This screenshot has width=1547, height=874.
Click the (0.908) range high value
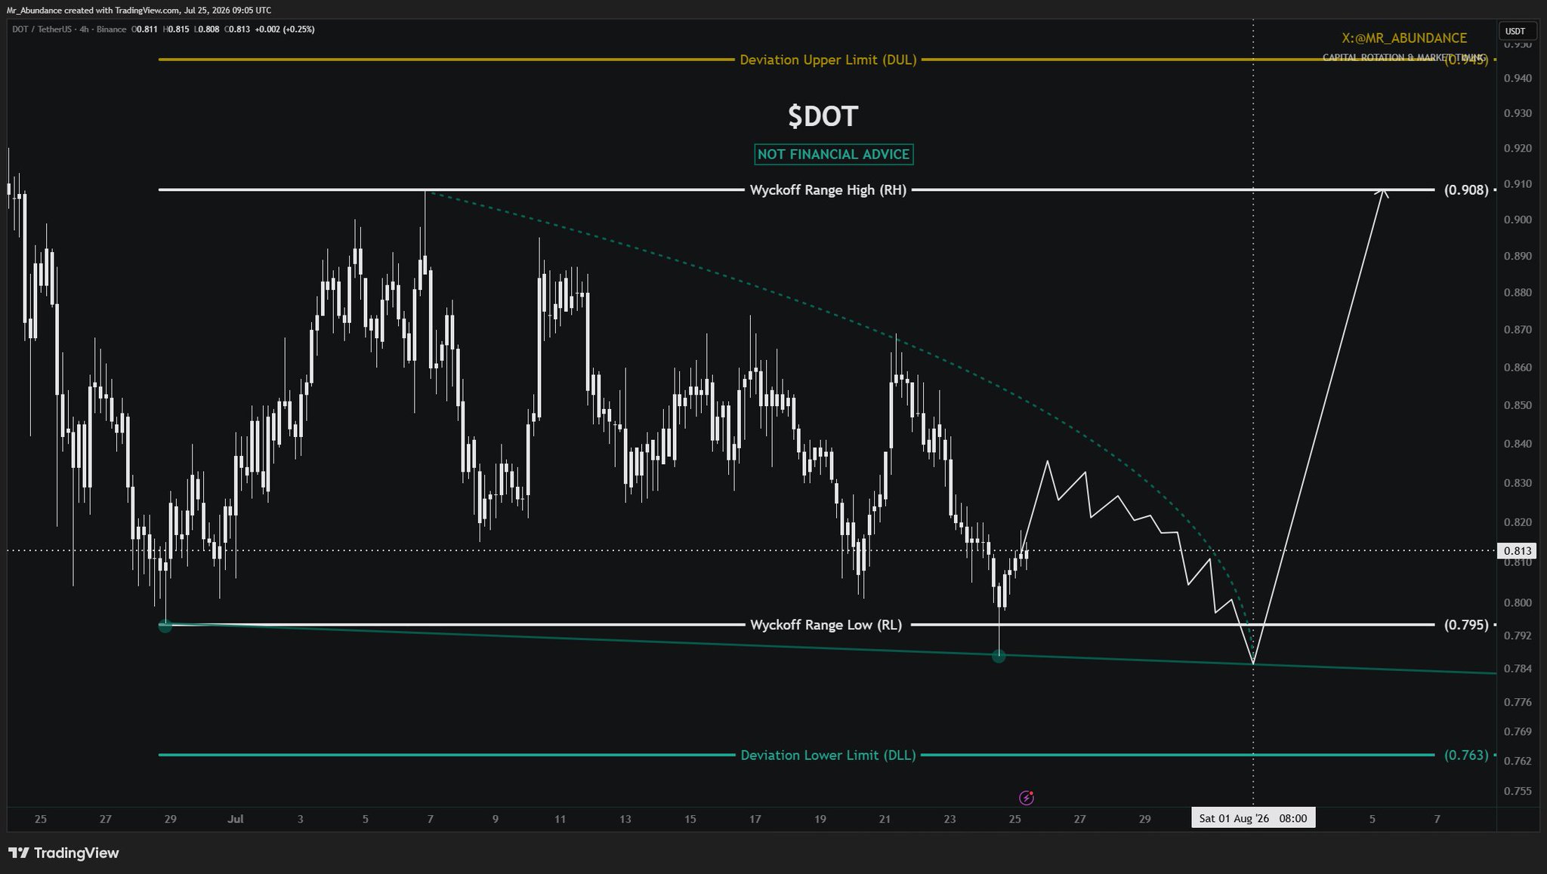point(1466,190)
